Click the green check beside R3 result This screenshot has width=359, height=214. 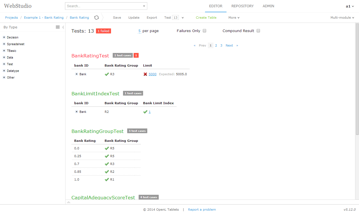pos(106,74)
